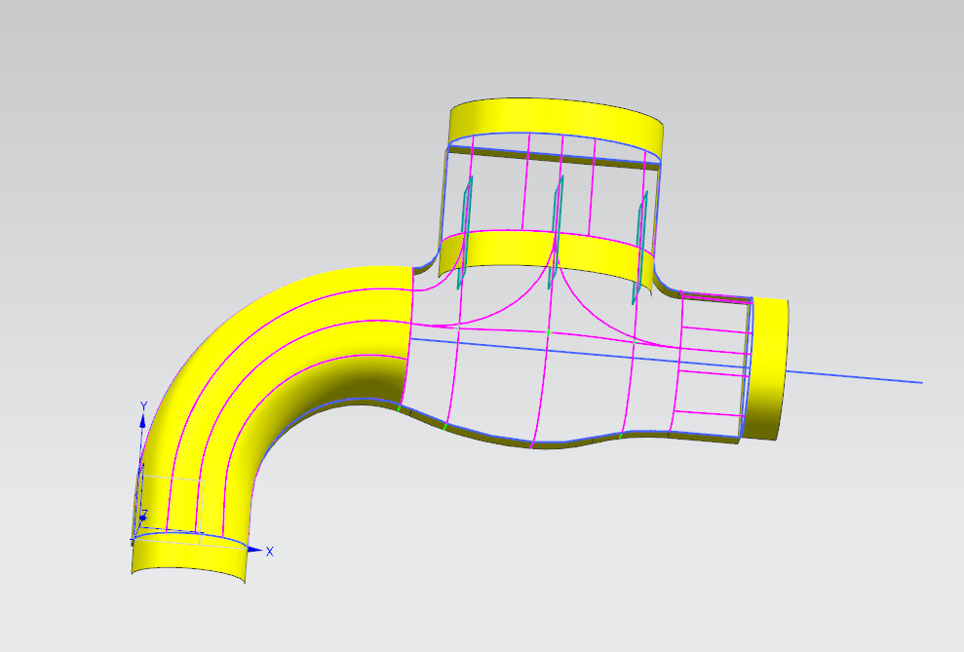Image resolution: width=964 pixels, height=652 pixels.
Task: Click the green point on bottom body edge
Action: click(x=444, y=426)
